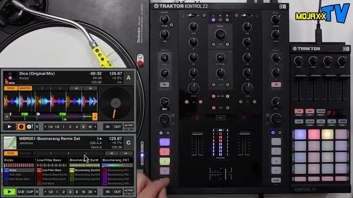Click the phase meter on Deck A
This screenshot has height=198, width=353.
tap(51, 88)
